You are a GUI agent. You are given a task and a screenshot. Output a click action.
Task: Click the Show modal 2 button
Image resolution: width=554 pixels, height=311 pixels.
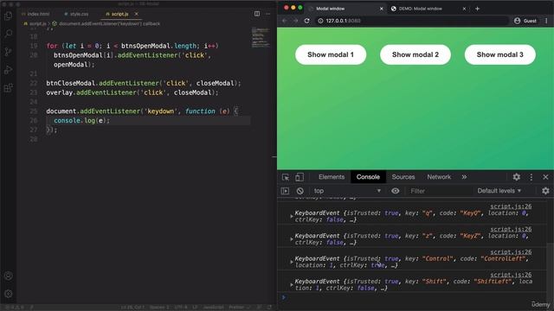pyautogui.click(x=415, y=54)
